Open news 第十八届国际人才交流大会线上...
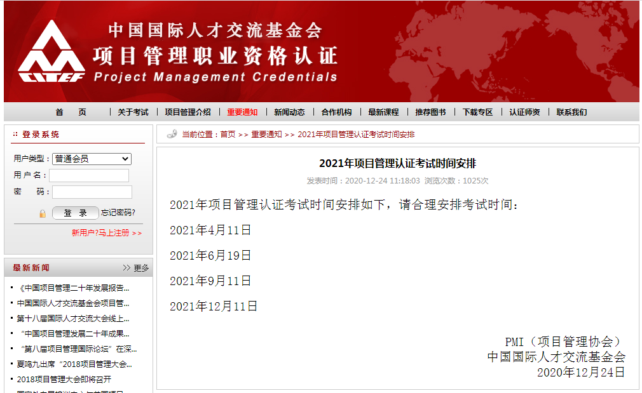The height and width of the screenshot is (393, 642). pyautogui.click(x=73, y=319)
